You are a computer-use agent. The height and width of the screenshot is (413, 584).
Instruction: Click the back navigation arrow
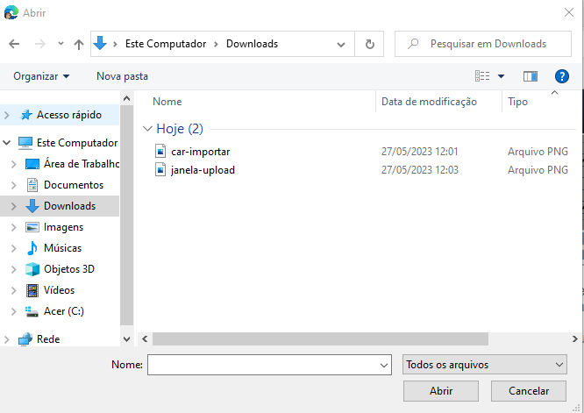(14, 44)
